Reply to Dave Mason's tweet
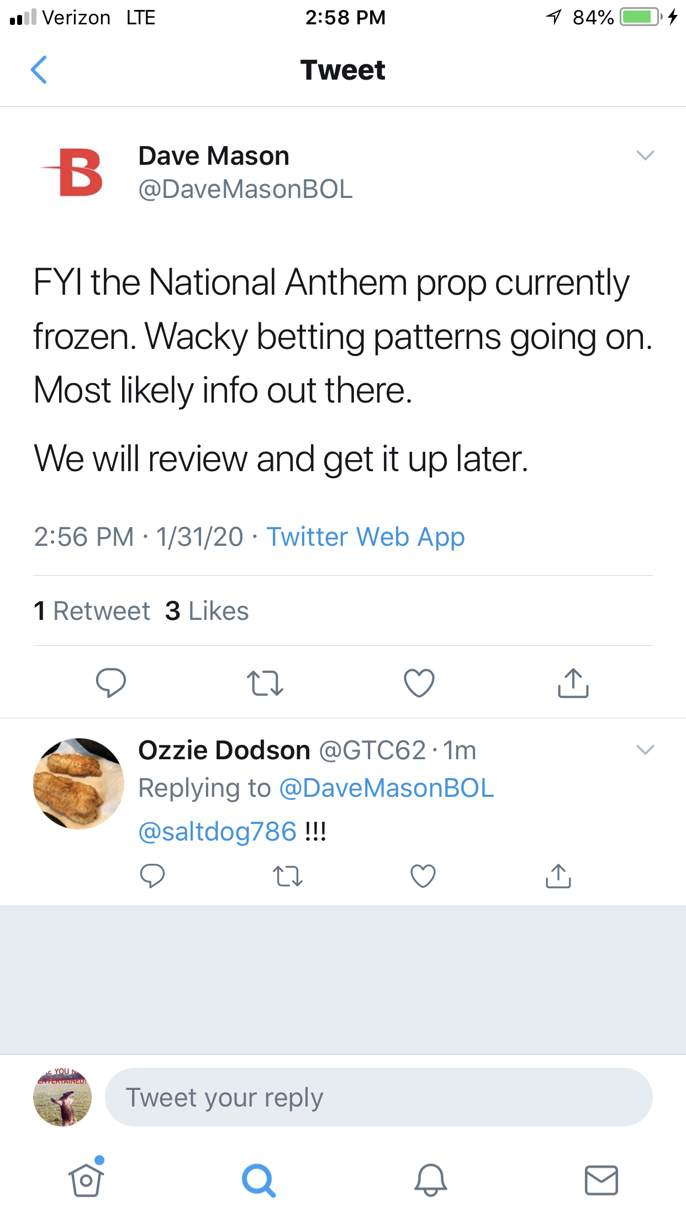 111,682
